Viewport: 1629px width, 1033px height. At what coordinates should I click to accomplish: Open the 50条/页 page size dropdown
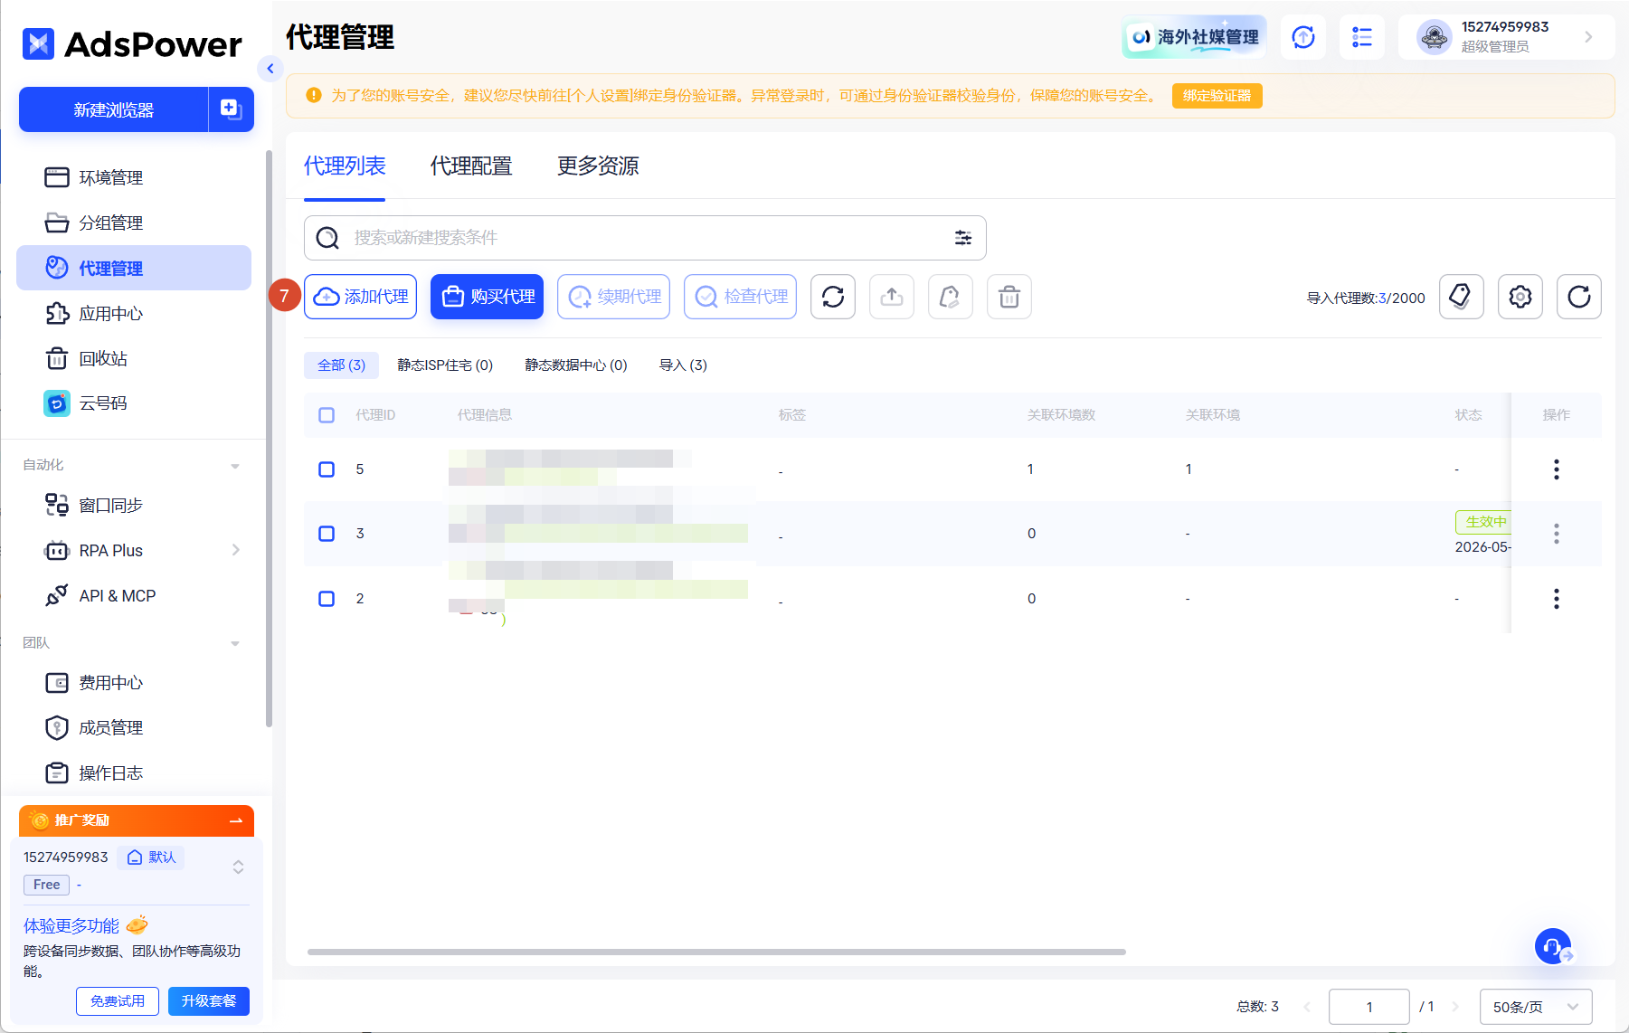[1536, 1007]
